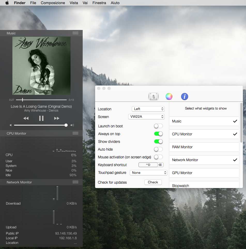246x249 pixels.
Task: Open the Touchpad gesture dropdown
Action: 148,173
